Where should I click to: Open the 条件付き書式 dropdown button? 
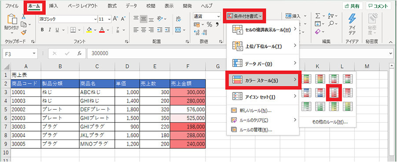(245, 16)
